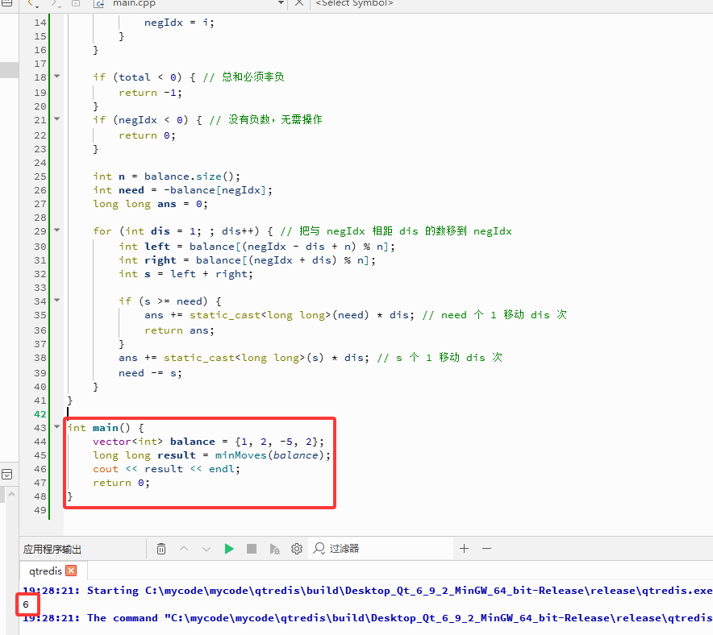Attach debugger to the running application

[275, 549]
